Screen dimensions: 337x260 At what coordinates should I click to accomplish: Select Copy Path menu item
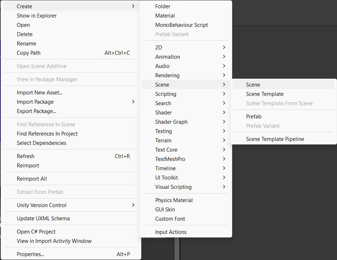point(71,53)
